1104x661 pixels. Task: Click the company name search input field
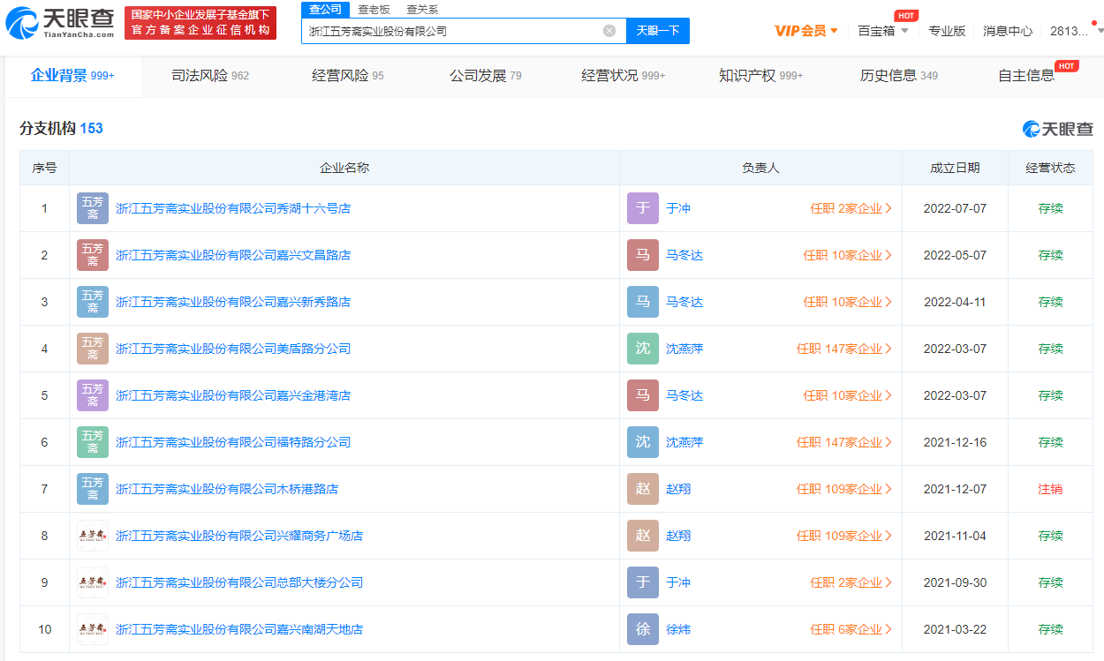(x=452, y=31)
